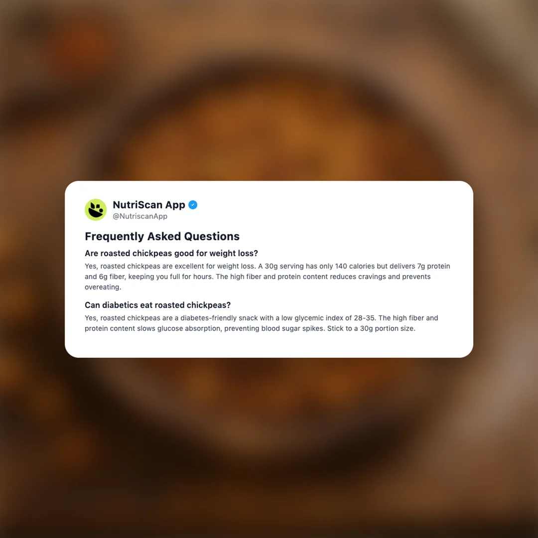Click the @NutriscanApp handle

[140, 216]
